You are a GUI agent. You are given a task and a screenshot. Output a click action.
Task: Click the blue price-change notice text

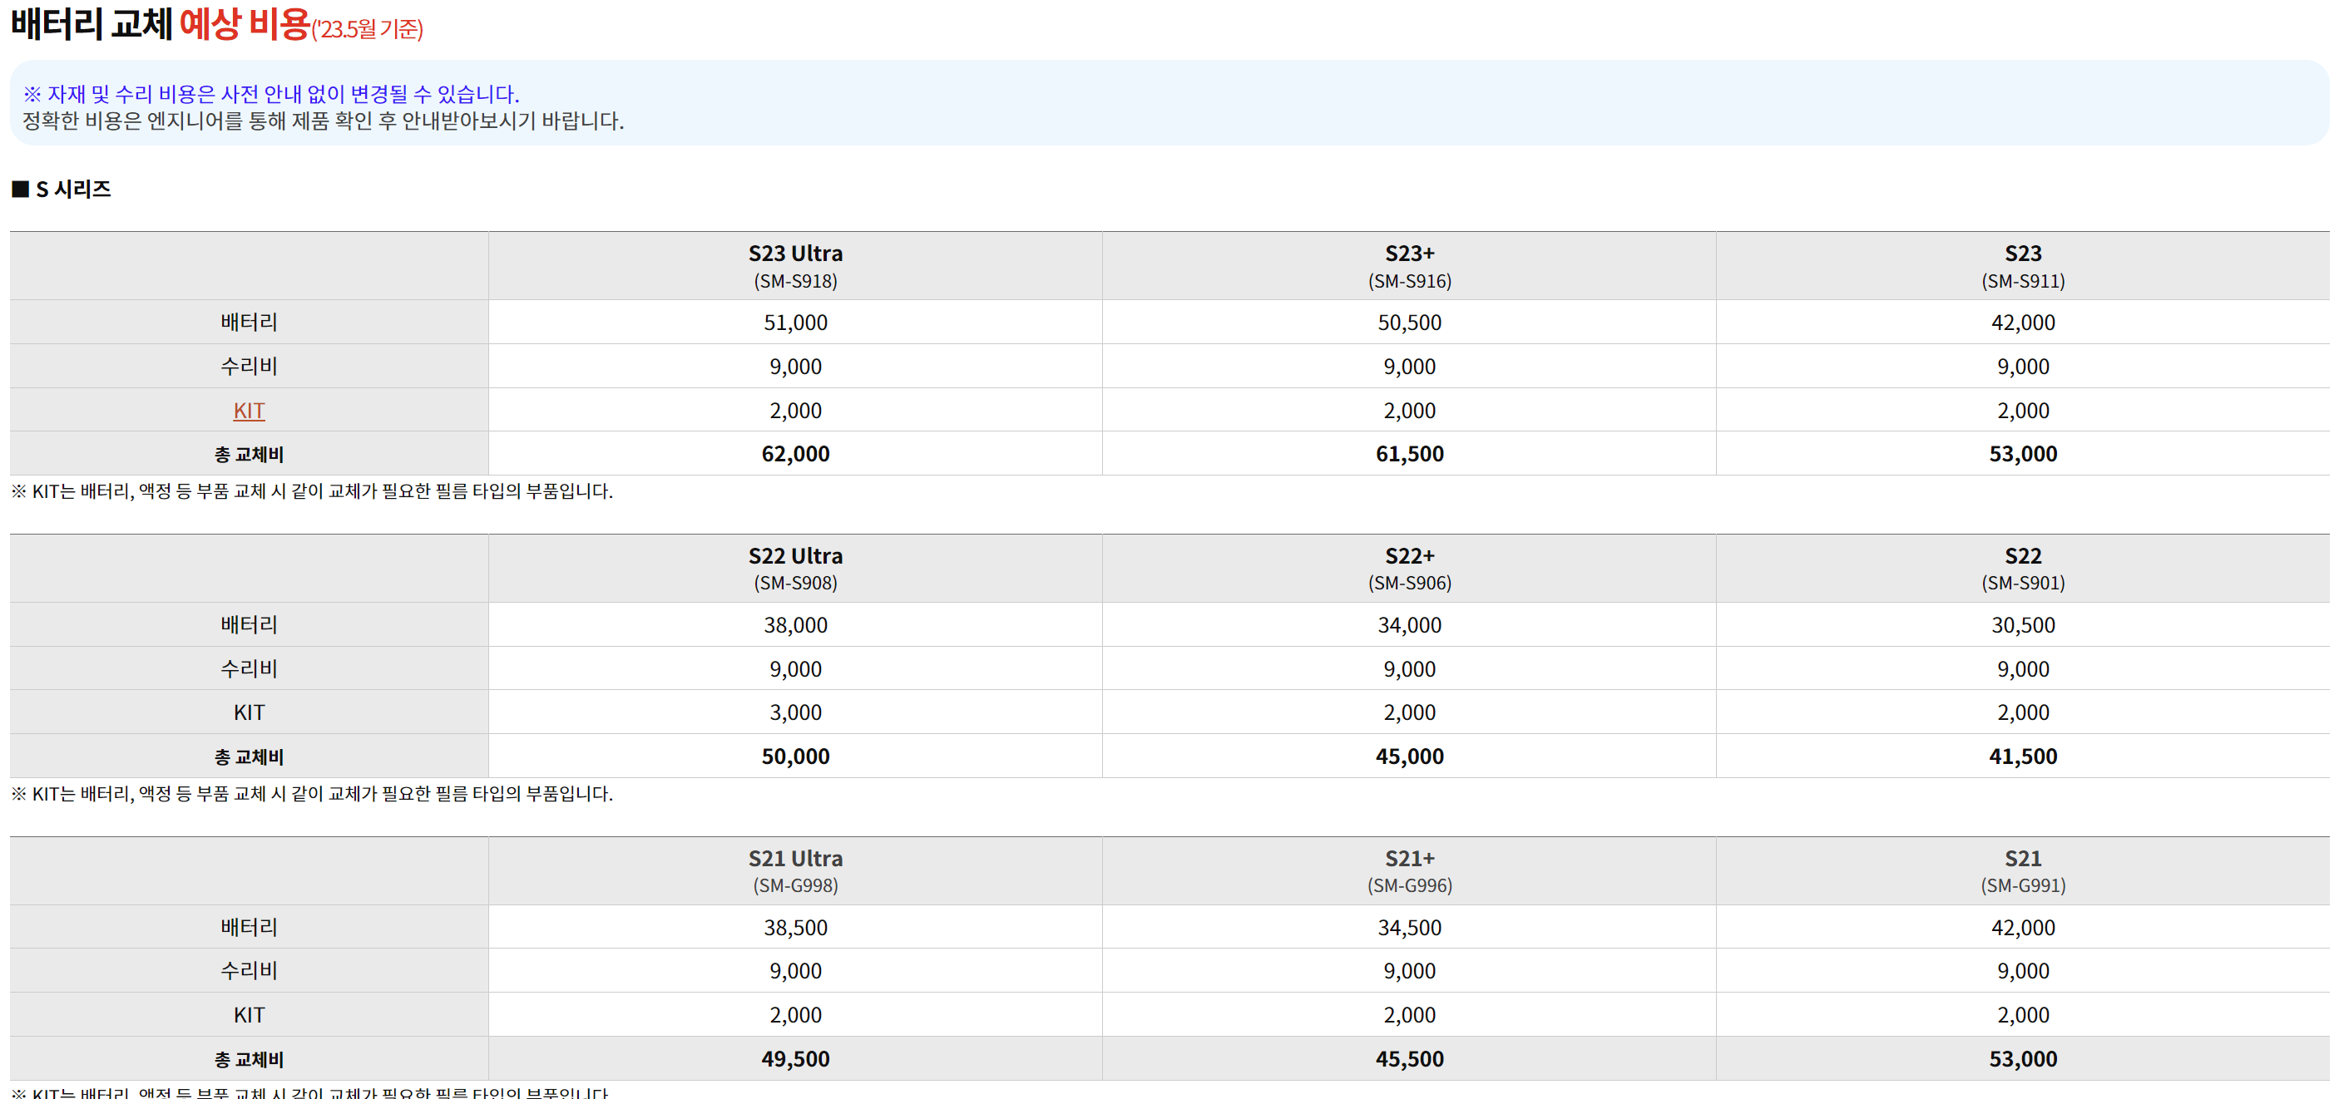click(271, 94)
